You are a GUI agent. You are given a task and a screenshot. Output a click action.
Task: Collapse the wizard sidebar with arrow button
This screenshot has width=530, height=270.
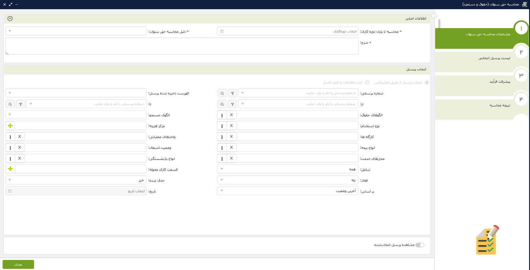click(x=434, y=16)
